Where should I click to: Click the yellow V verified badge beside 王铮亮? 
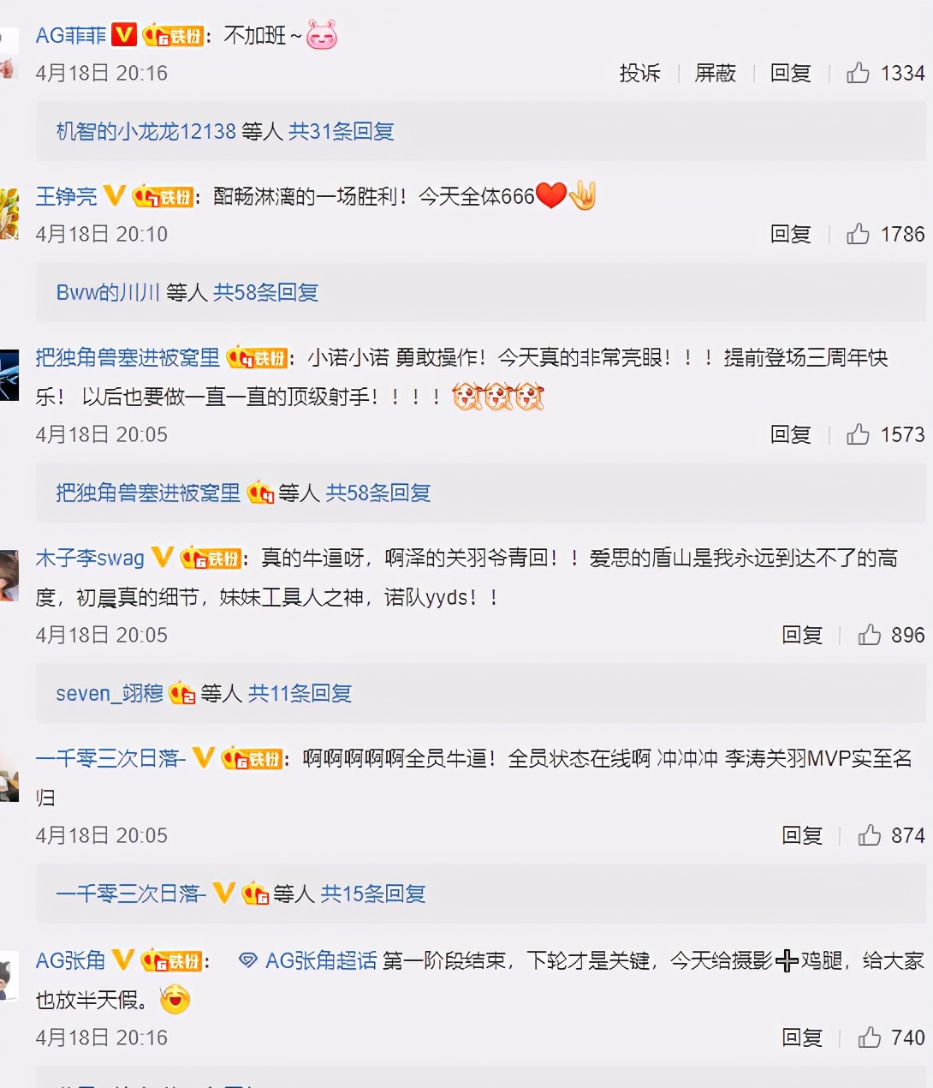(114, 196)
